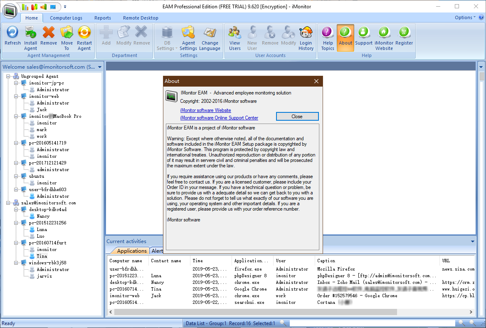Click the searchui.exe application cell
Viewport: 486px width, 328px height.
click(x=249, y=302)
